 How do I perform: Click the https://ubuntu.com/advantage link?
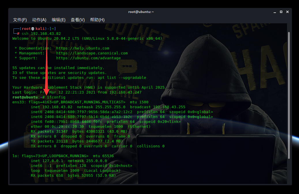(x=88, y=58)
